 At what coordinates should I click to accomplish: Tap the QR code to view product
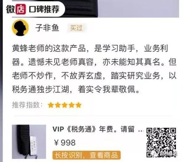click(161, 142)
